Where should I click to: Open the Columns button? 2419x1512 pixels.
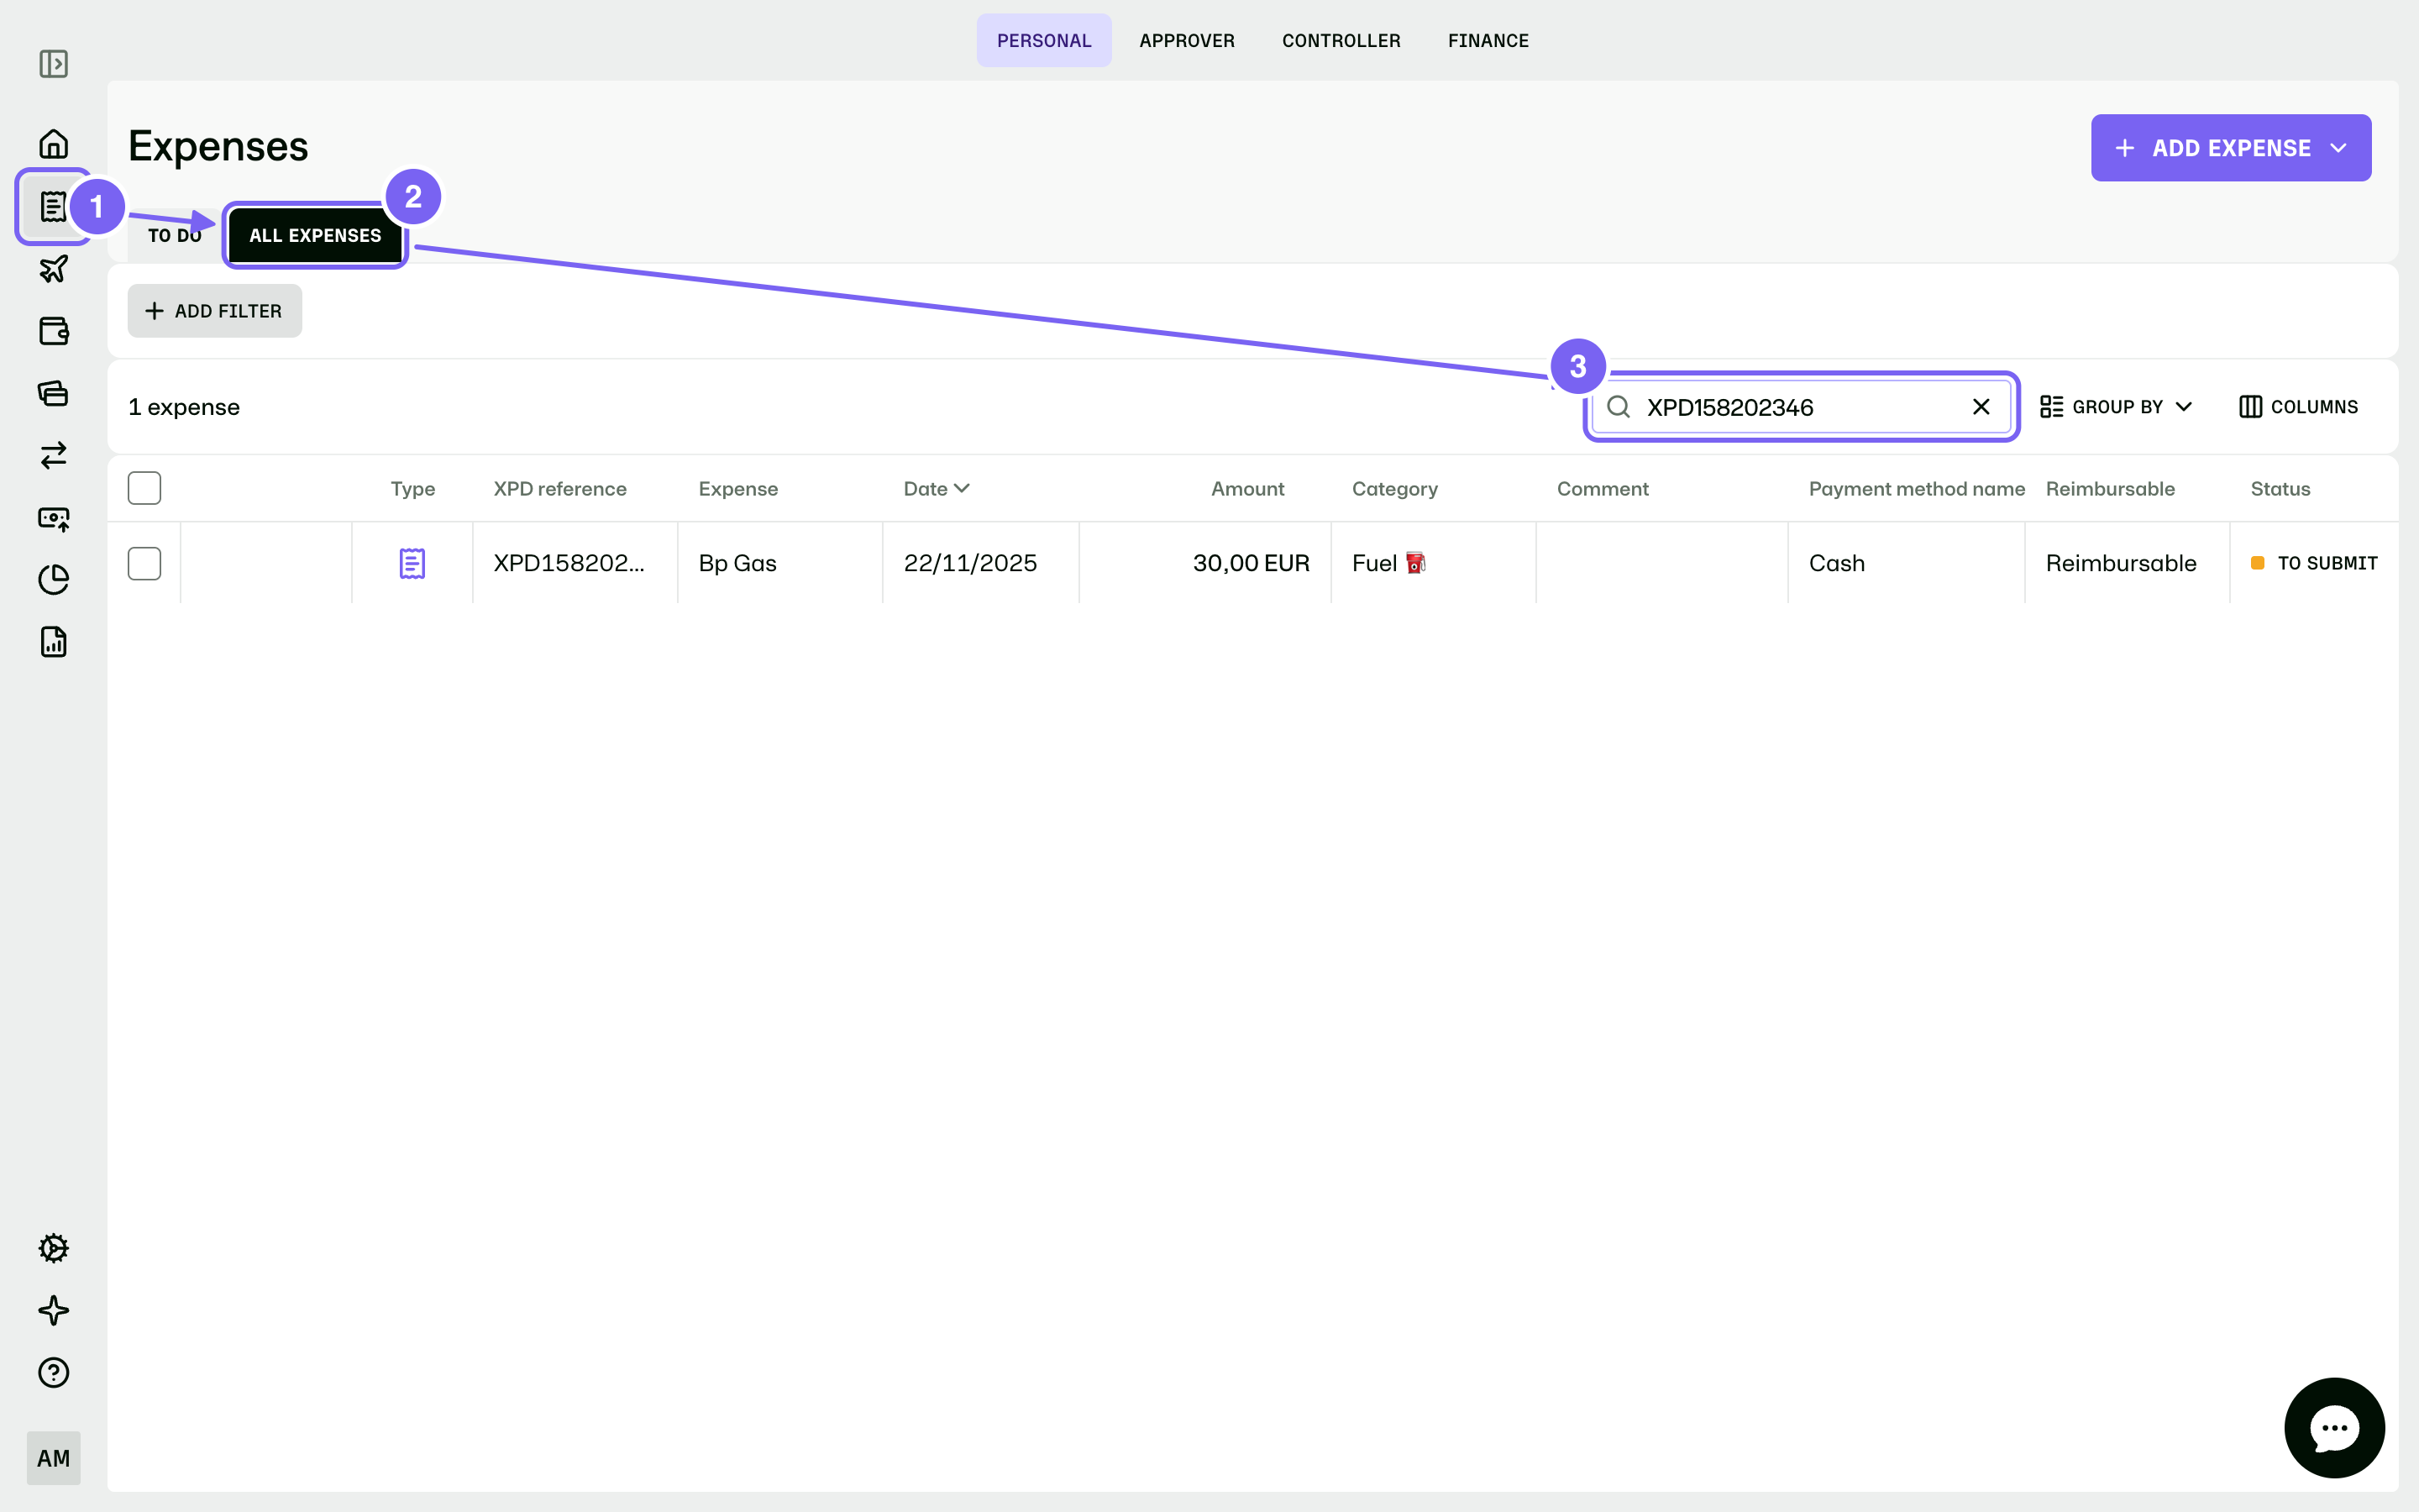(x=2298, y=407)
